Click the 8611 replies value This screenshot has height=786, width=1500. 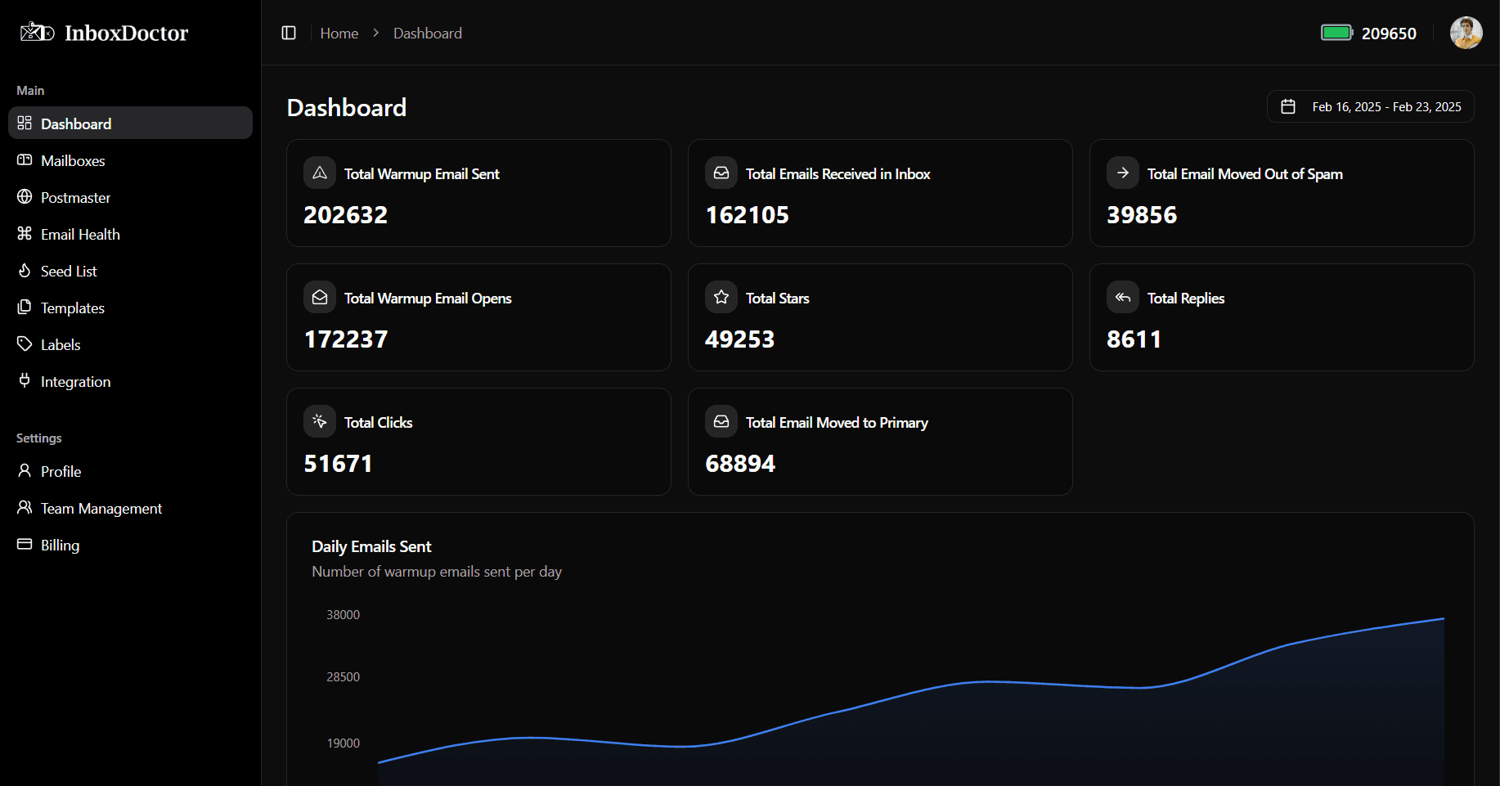click(x=1134, y=339)
